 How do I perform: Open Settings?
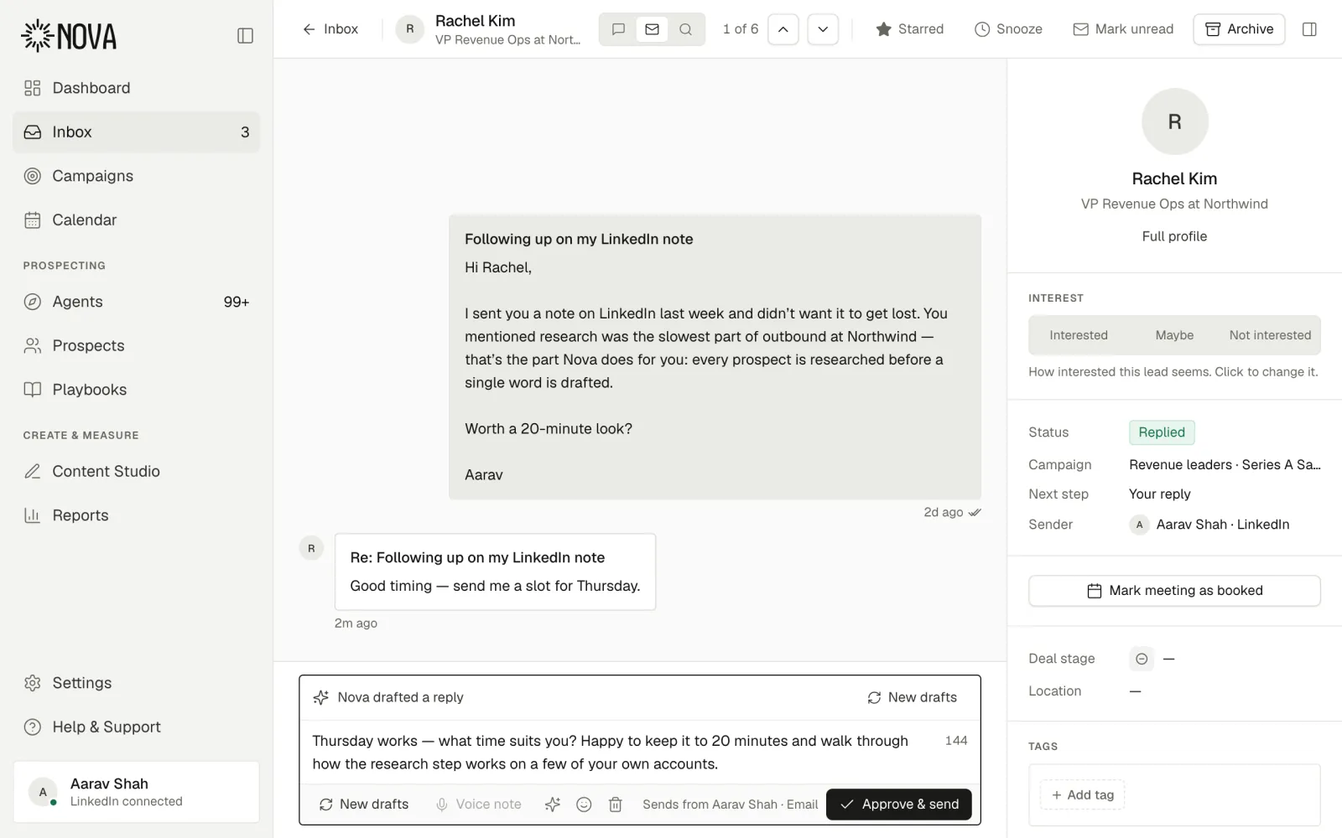click(x=136, y=683)
